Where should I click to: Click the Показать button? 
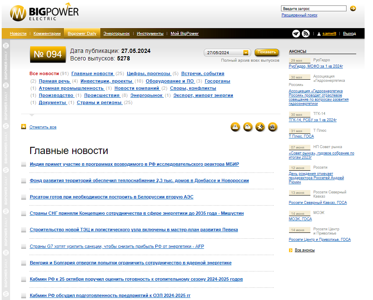click(267, 52)
